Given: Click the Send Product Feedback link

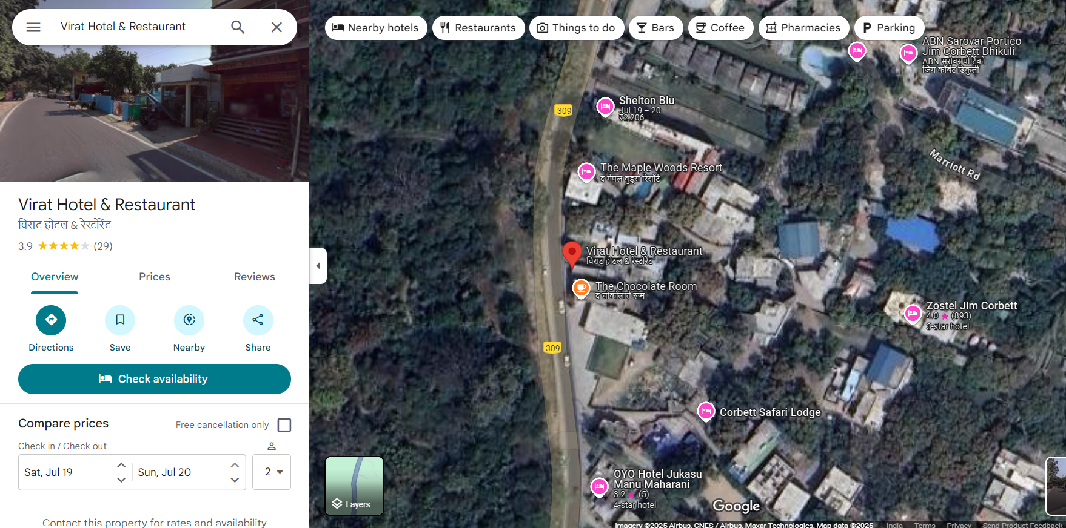Looking at the screenshot, I should (1022, 524).
